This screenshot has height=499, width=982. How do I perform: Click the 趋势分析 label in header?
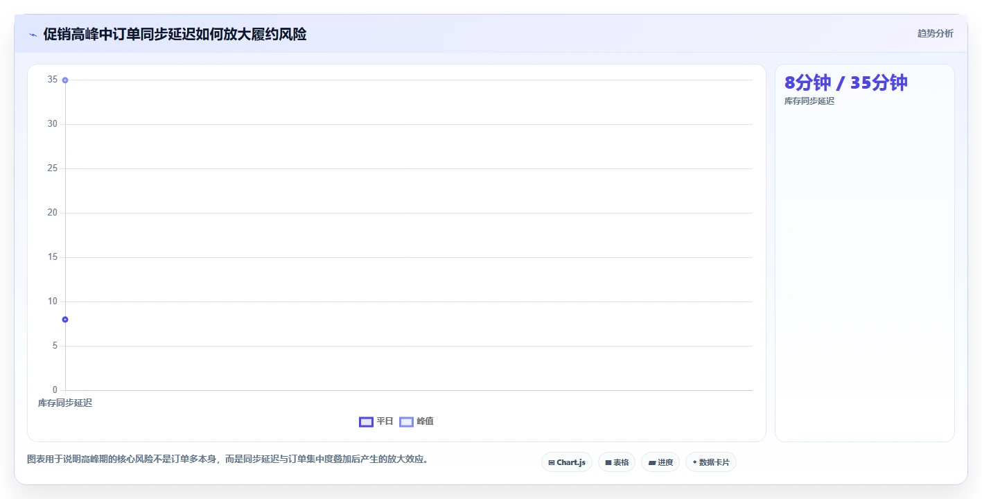tap(935, 33)
